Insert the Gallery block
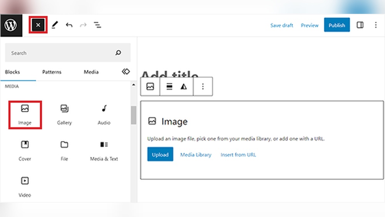Image resolution: width=385 pixels, height=217 pixels. 64,115
